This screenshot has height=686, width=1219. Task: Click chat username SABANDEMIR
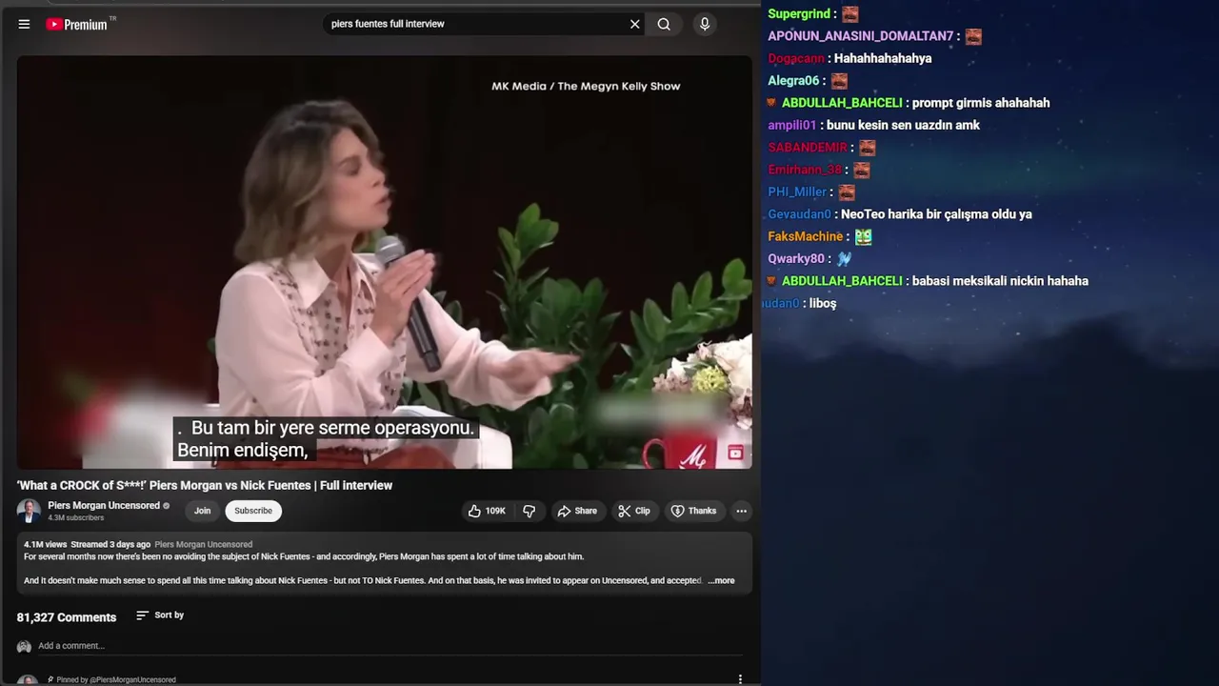pyautogui.click(x=808, y=148)
